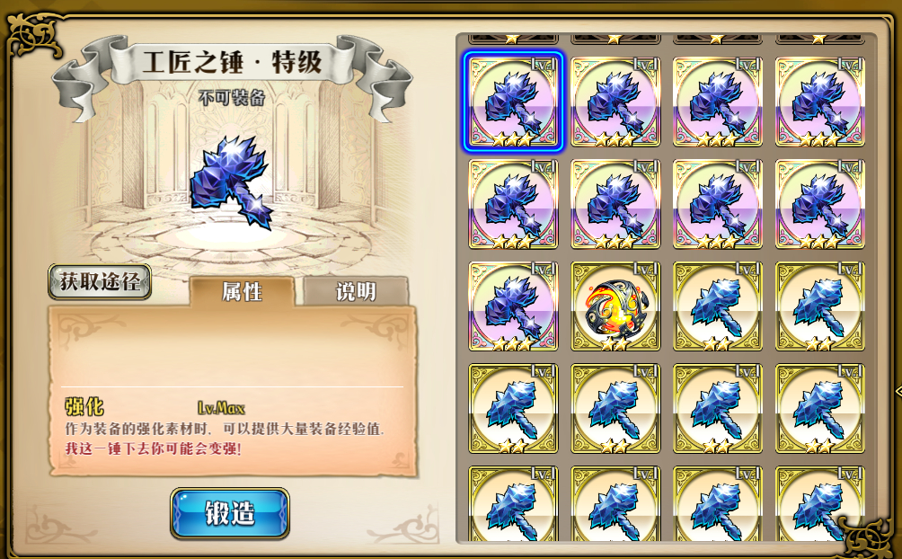
Task: Click the blue 锻造 forge button
Action: coord(229,513)
